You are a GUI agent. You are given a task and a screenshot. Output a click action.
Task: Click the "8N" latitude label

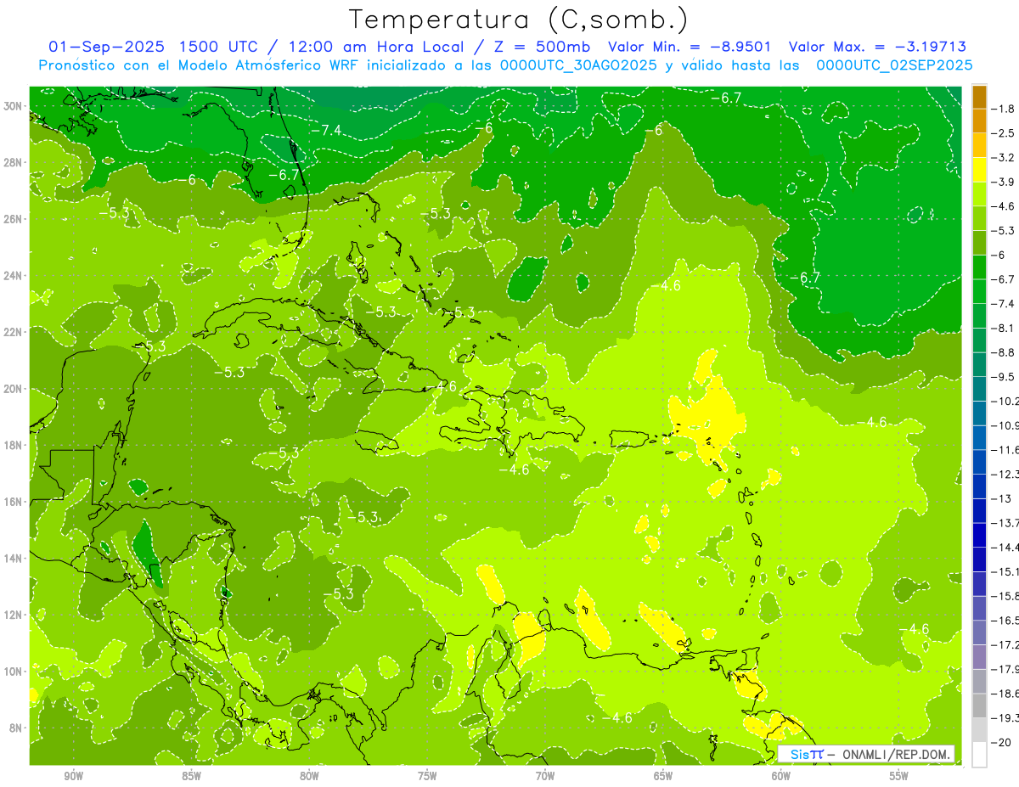point(15,728)
